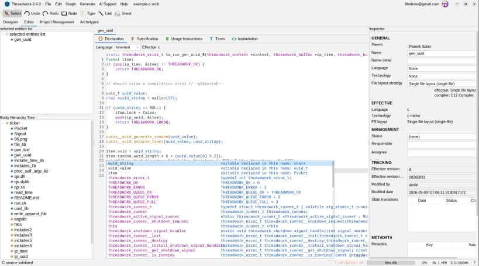Click the autocomplete popup scrollbar
Viewport: 479px width, 266px height.
[333, 174]
